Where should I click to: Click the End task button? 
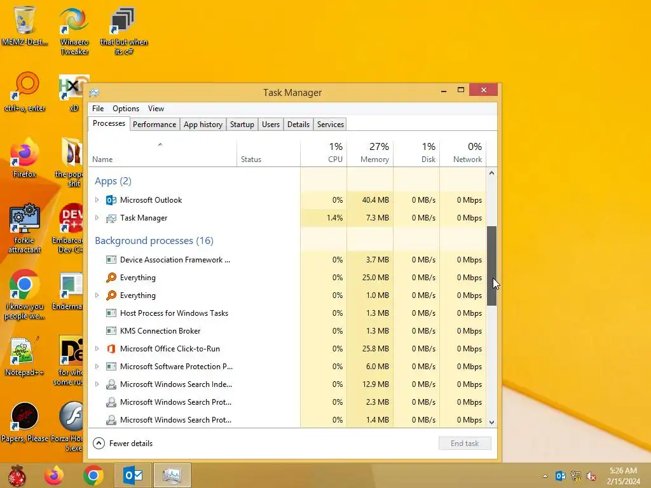point(465,444)
